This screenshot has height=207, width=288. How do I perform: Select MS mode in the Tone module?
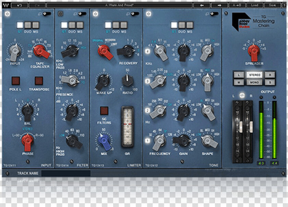coord(190,25)
